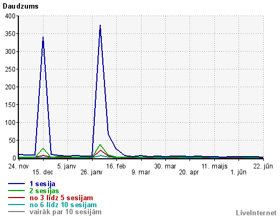280x218 pixels.
Task: Click the 150 value on the y-axis
Action: click(10, 105)
